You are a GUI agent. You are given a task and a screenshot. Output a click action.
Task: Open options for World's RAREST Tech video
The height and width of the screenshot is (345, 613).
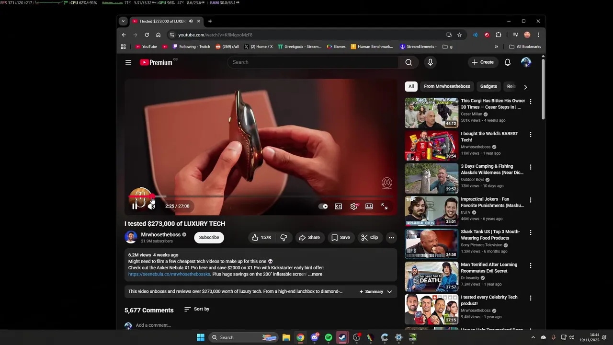click(530, 135)
